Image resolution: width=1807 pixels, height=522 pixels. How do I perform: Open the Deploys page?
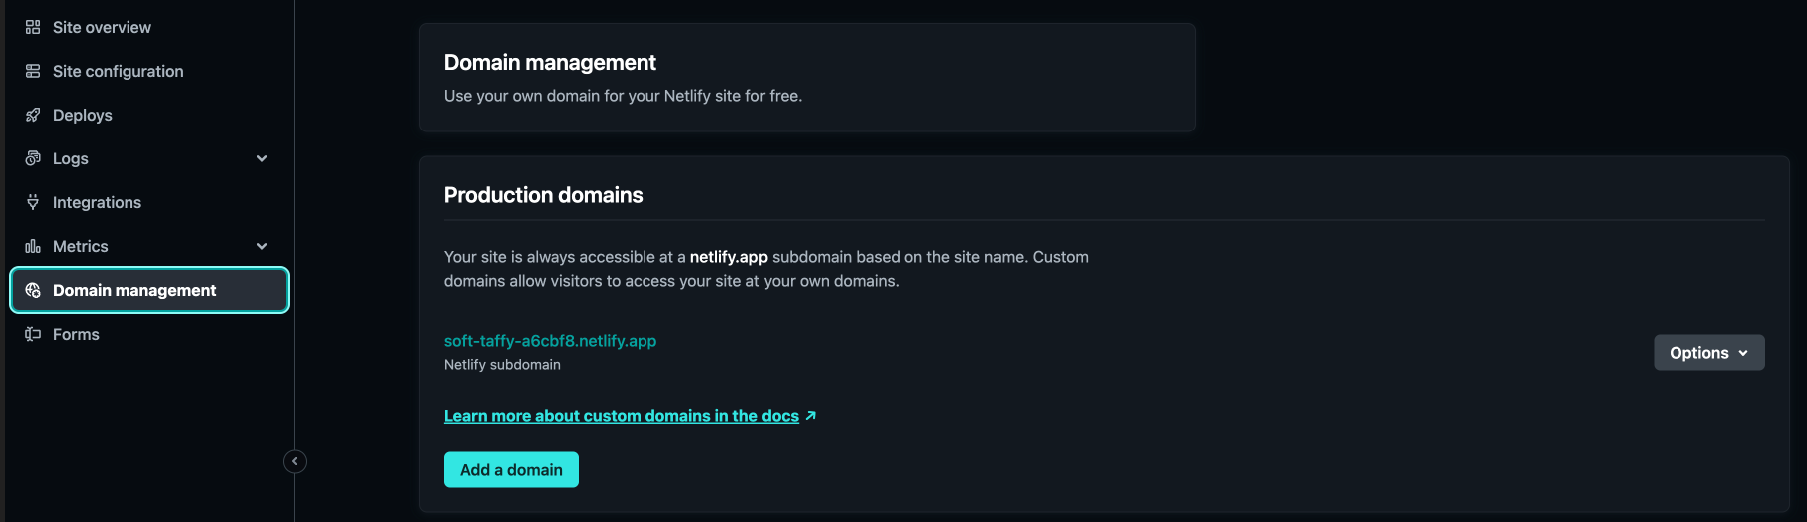click(x=83, y=115)
